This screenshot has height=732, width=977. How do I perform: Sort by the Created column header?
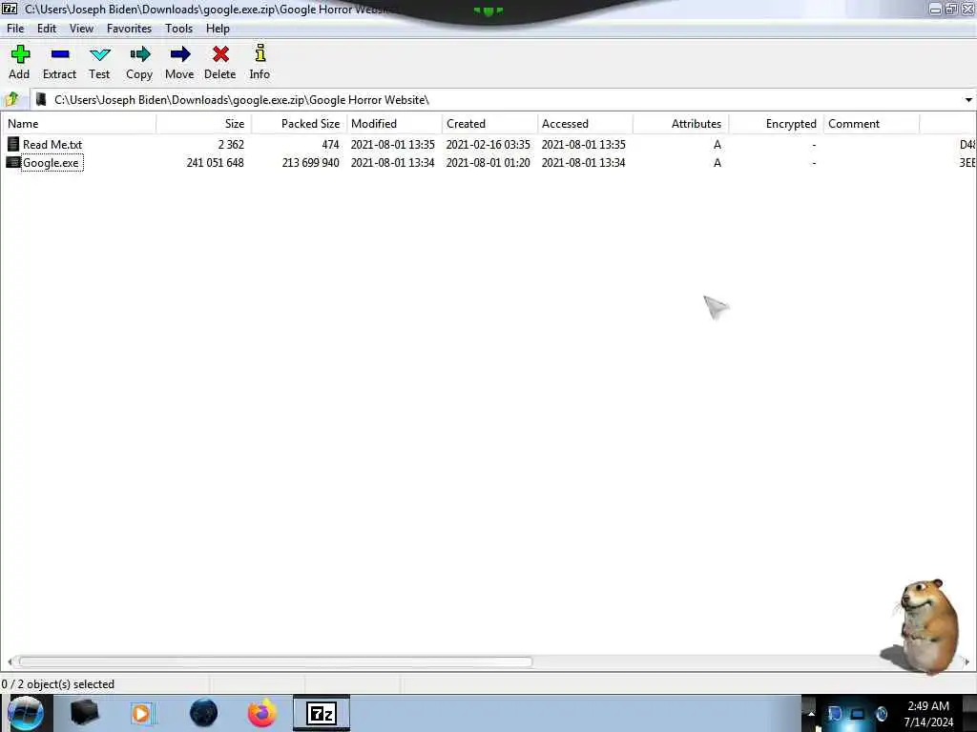tap(489, 124)
